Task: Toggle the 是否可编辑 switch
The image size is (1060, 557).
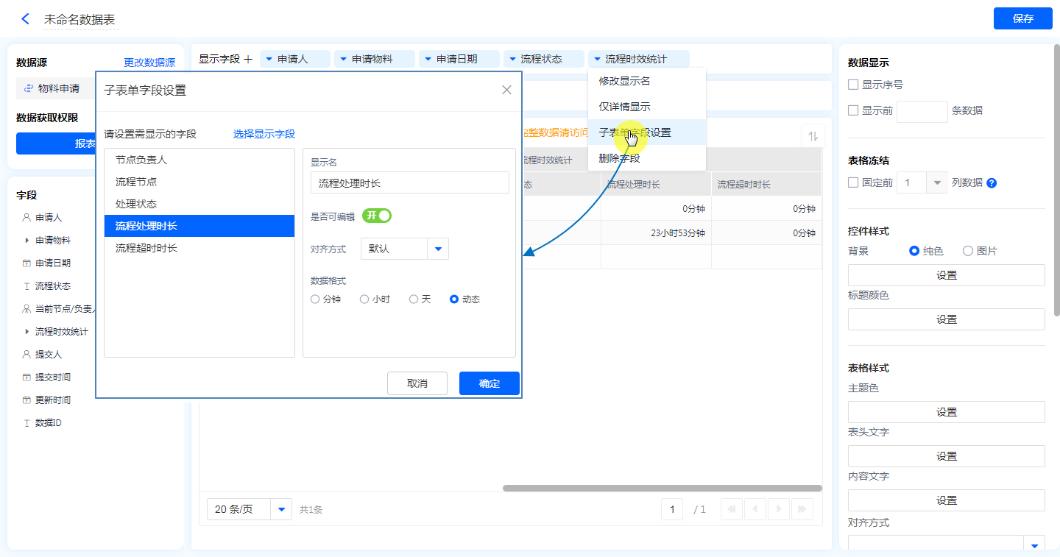Action: pos(376,216)
